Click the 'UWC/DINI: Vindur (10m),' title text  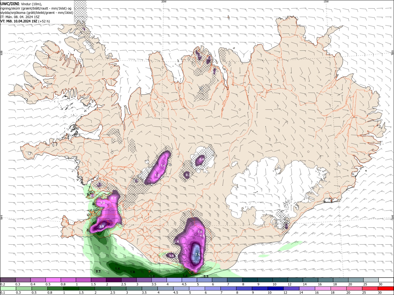pyautogui.click(x=21, y=4)
